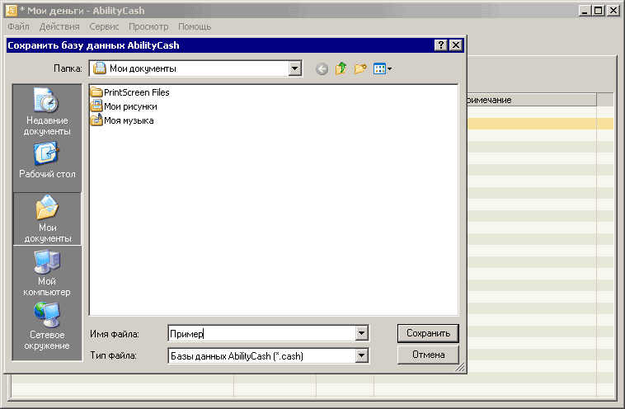Click the Back navigation arrow icon

pos(322,69)
